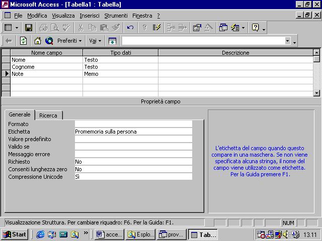Open Indexes with lightning list icon

pos(156,28)
